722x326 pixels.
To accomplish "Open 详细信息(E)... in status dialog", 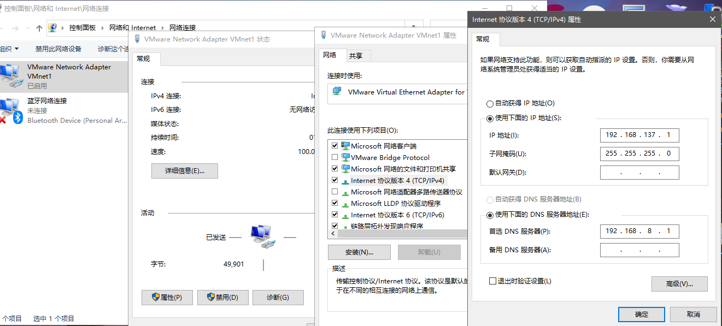I will pyautogui.click(x=185, y=170).
